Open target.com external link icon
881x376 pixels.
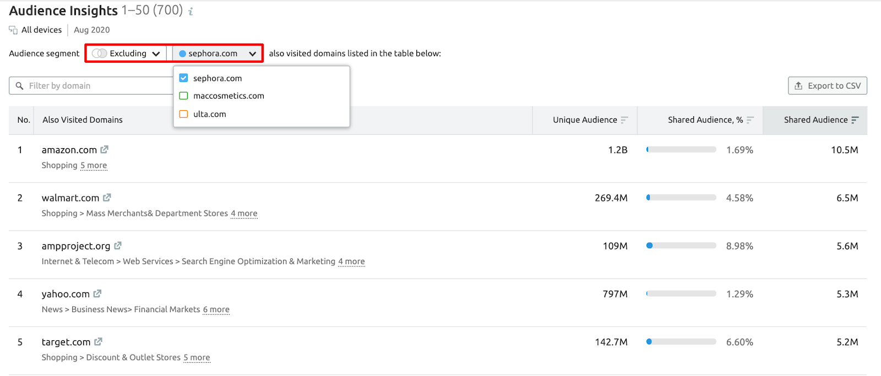pos(98,341)
